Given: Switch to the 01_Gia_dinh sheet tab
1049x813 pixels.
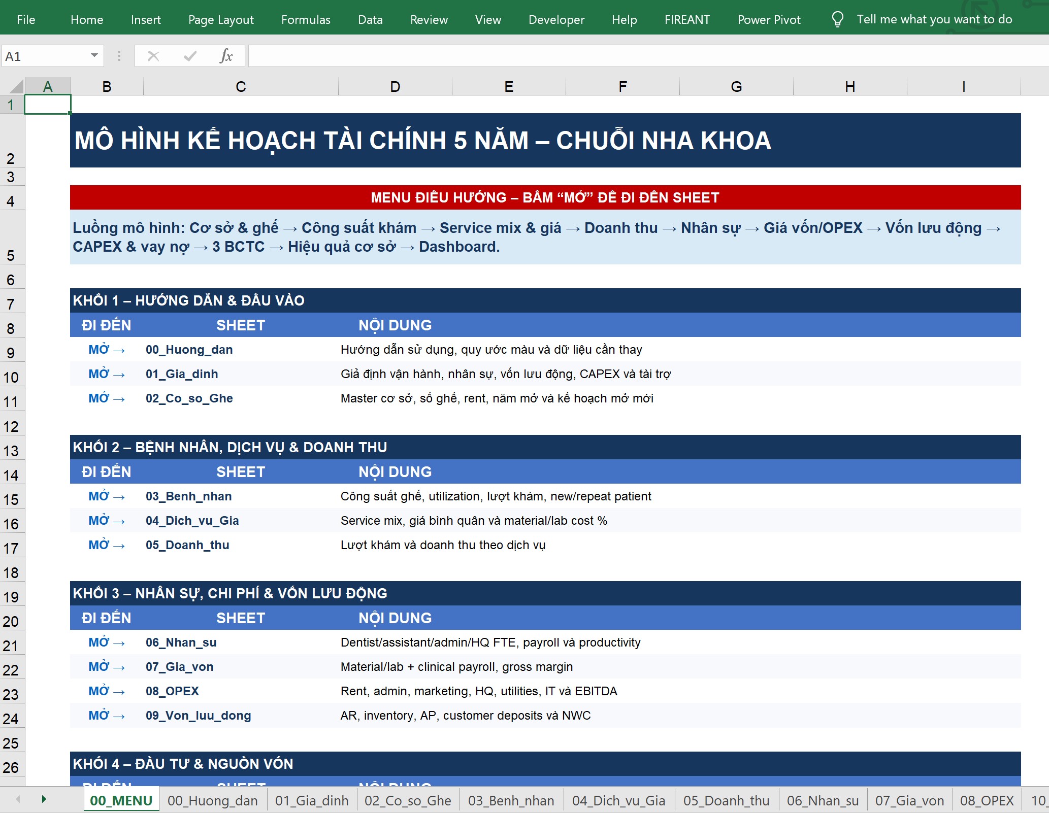Looking at the screenshot, I should 312,800.
